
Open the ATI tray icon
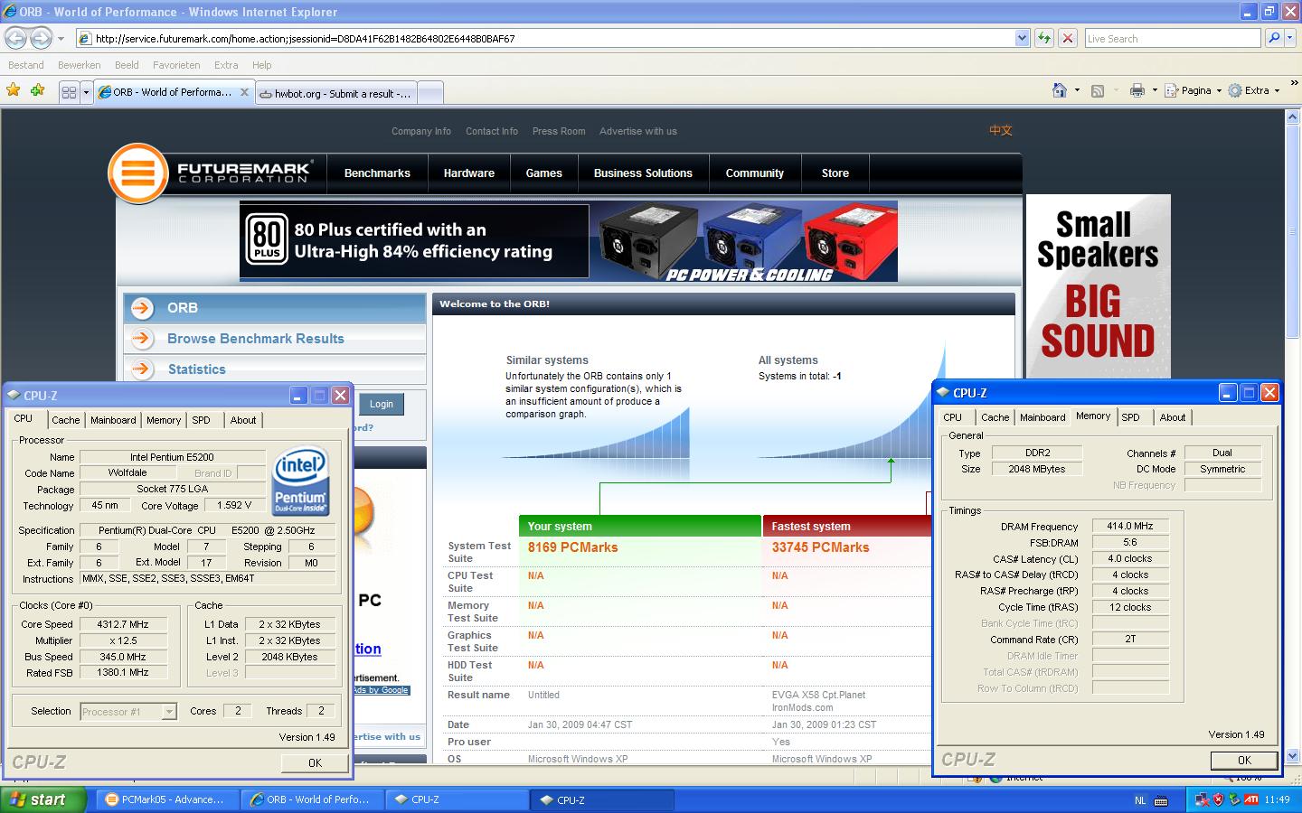(x=1251, y=799)
